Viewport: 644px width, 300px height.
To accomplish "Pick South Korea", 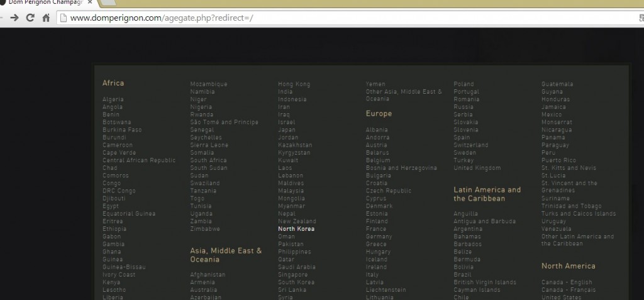I will tap(296, 282).
